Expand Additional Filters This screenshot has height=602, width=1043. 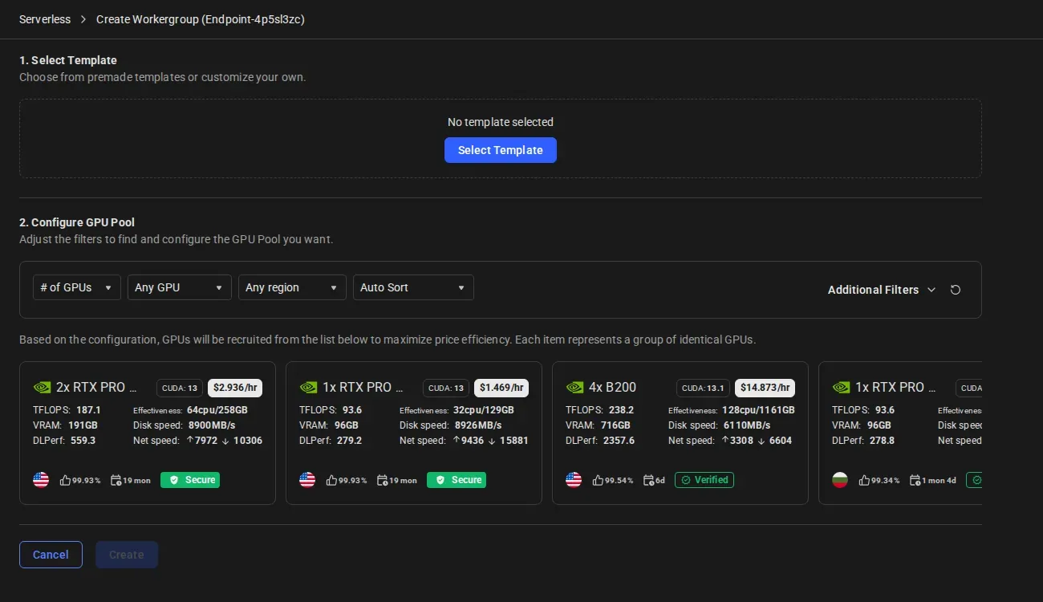pos(882,290)
